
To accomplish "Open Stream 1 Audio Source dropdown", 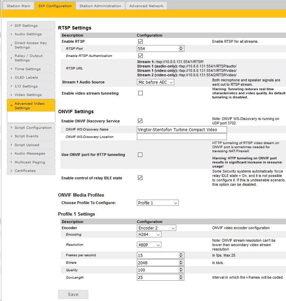I will tap(156, 82).
